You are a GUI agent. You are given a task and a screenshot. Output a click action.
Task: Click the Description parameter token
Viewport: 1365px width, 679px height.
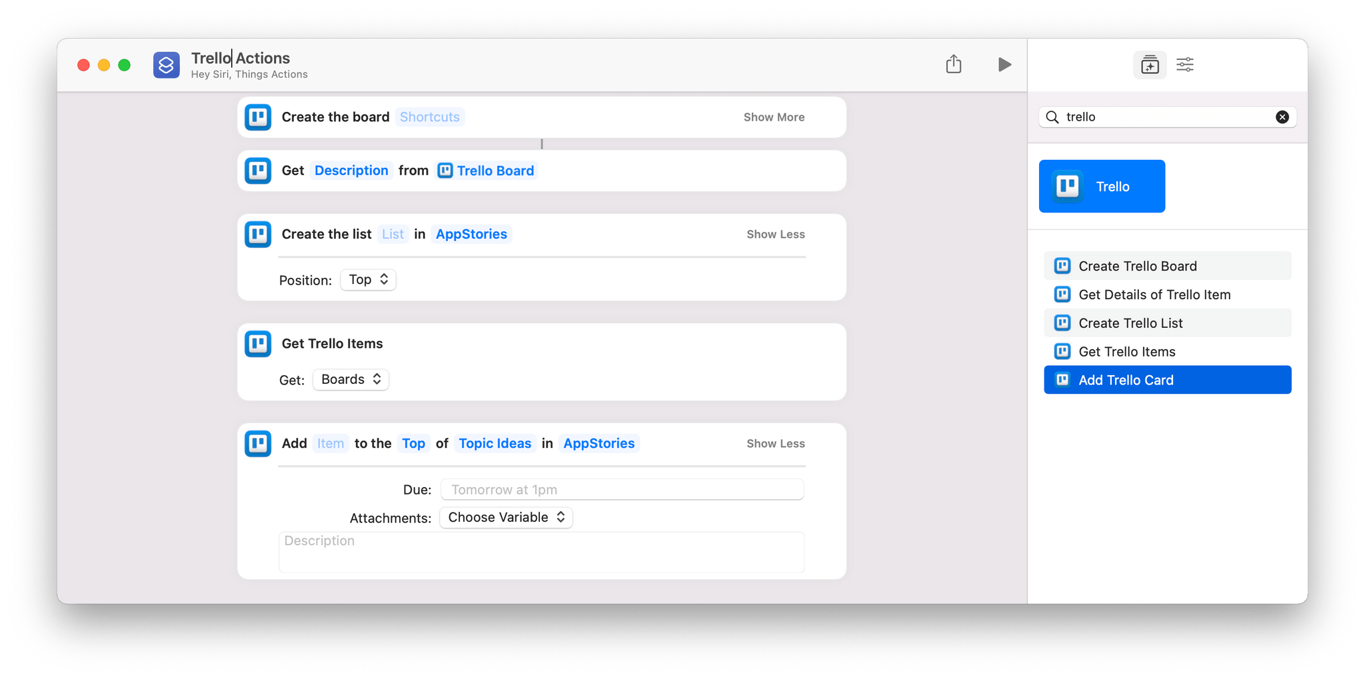351,171
